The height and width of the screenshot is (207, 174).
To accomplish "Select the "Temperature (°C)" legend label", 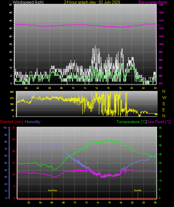I will tap(131, 122).
